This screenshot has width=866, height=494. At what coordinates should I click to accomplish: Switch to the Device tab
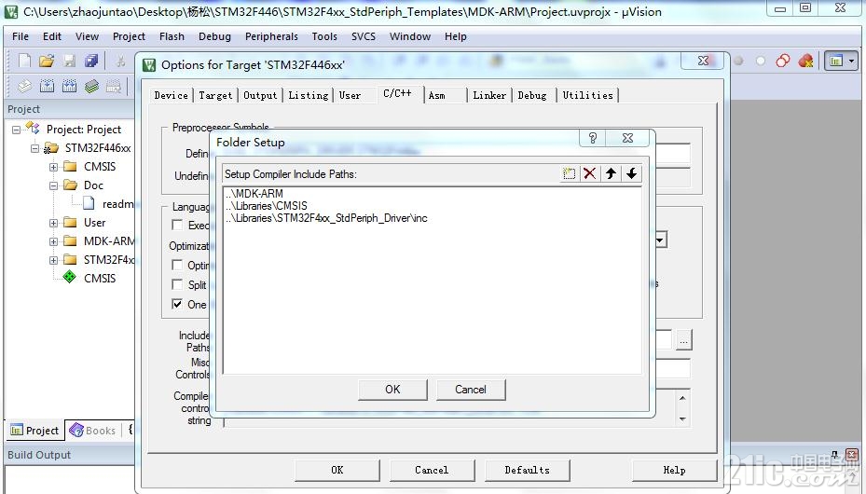click(172, 95)
